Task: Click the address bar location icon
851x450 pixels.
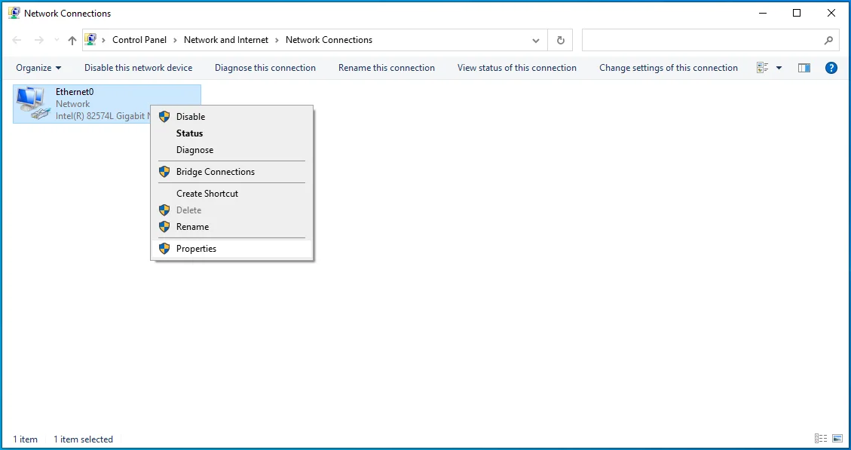Action: (x=90, y=40)
